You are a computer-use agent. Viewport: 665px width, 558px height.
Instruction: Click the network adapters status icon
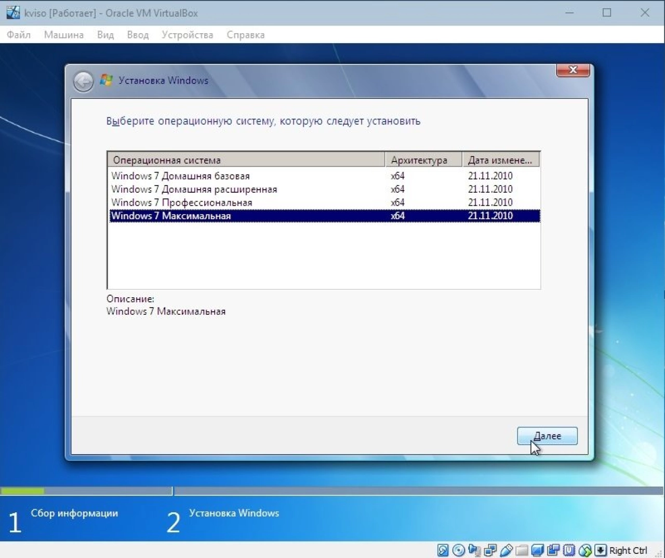click(x=490, y=550)
